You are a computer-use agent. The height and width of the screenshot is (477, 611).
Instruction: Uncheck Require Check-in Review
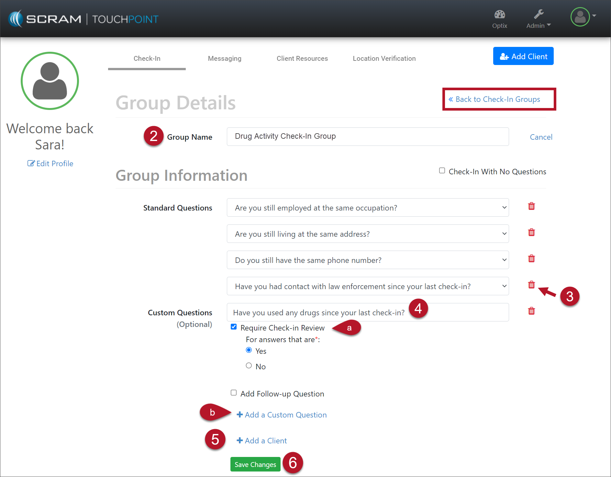pos(234,327)
